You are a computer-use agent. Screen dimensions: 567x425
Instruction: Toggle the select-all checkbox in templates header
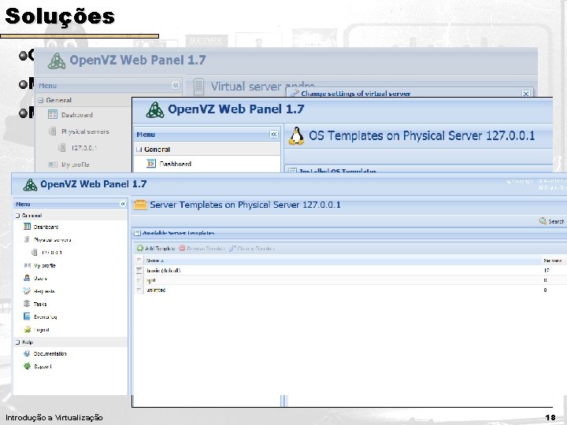[x=139, y=261]
